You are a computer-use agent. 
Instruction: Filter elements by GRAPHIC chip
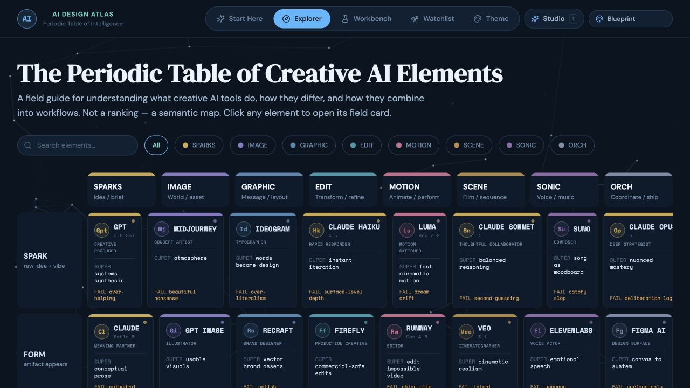coord(309,145)
